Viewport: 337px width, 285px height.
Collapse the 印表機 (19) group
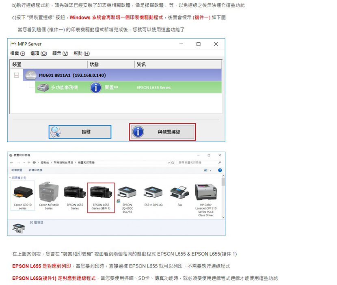coord(10,178)
